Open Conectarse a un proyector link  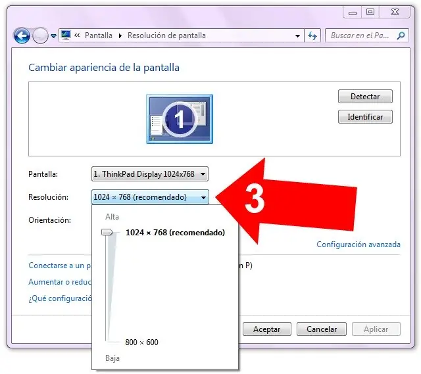click(60, 266)
